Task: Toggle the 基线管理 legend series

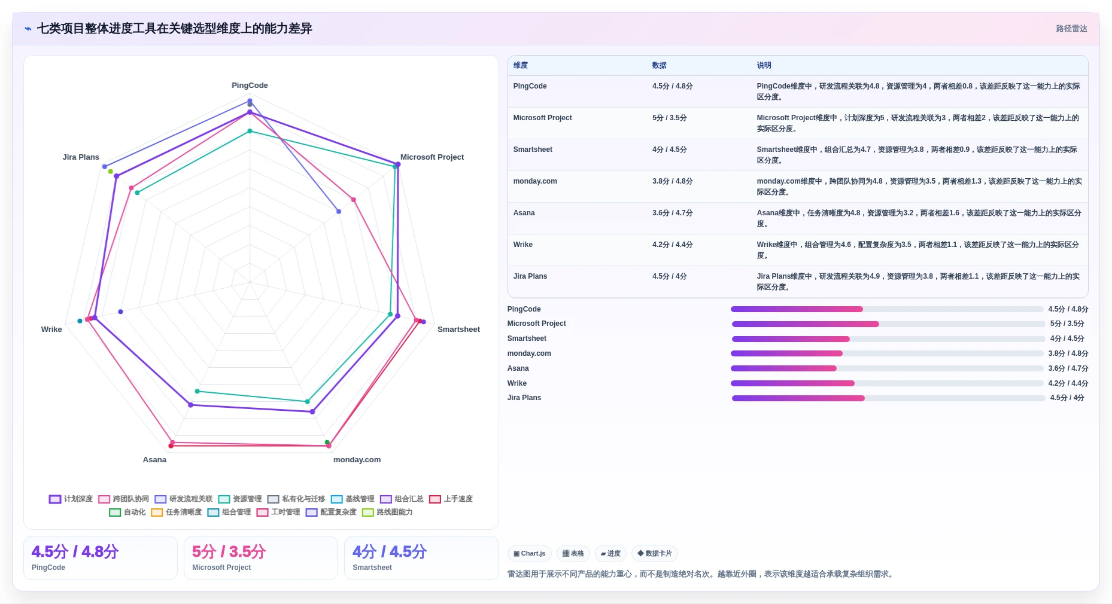Action: (353, 499)
